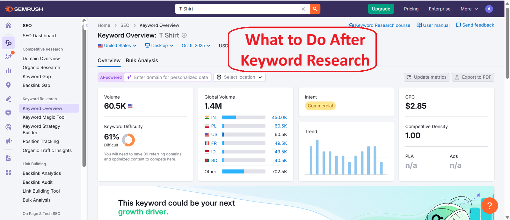This screenshot has height=220, width=510.
Task: Click the IN global volume progress bar
Action: pos(244,117)
